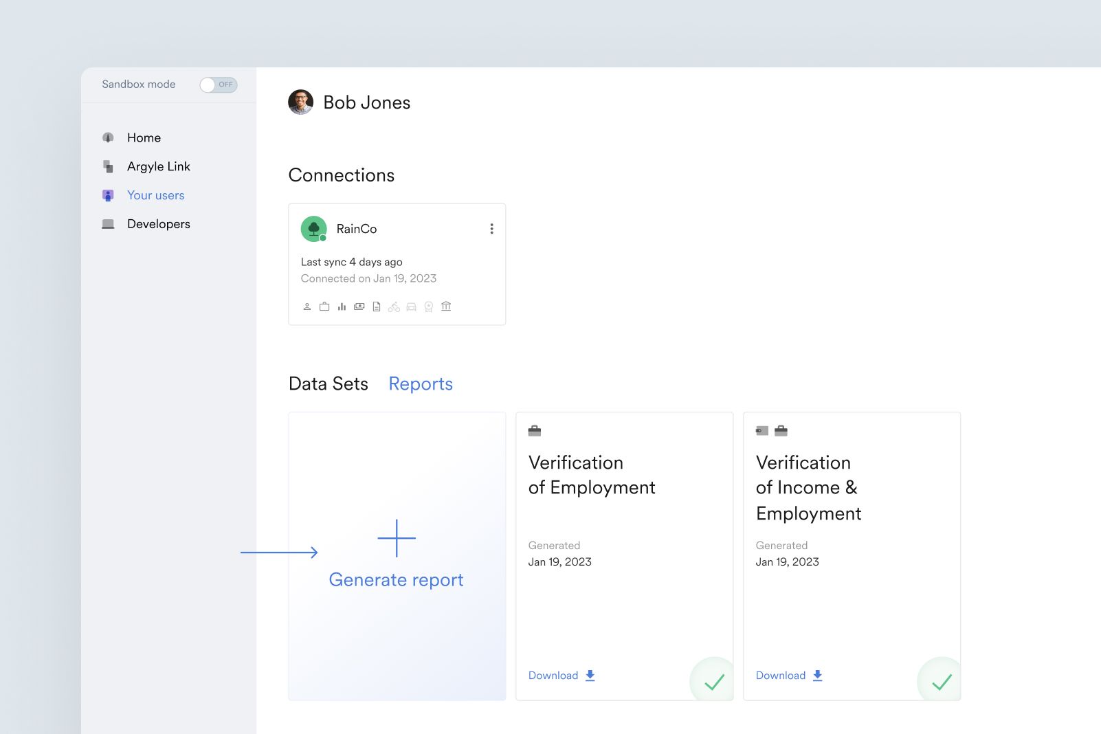
Task: Click the person profile icon in RainCo card
Action: pyautogui.click(x=307, y=307)
